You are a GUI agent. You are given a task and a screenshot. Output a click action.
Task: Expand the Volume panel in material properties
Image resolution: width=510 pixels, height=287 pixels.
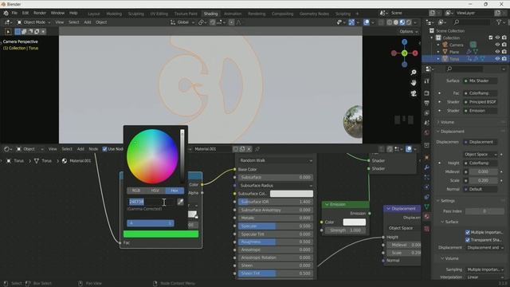447,122
